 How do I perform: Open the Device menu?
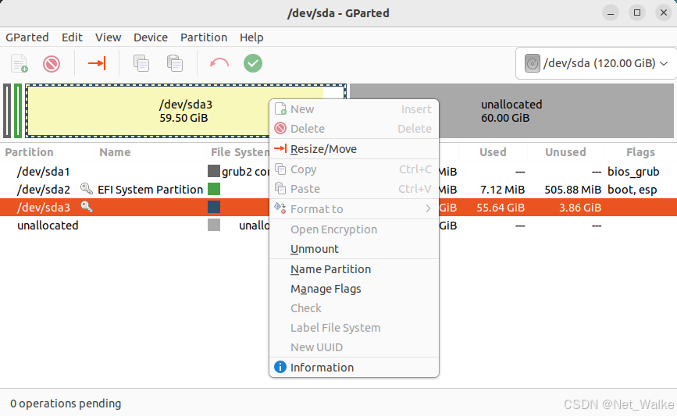click(x=151, y=37)
